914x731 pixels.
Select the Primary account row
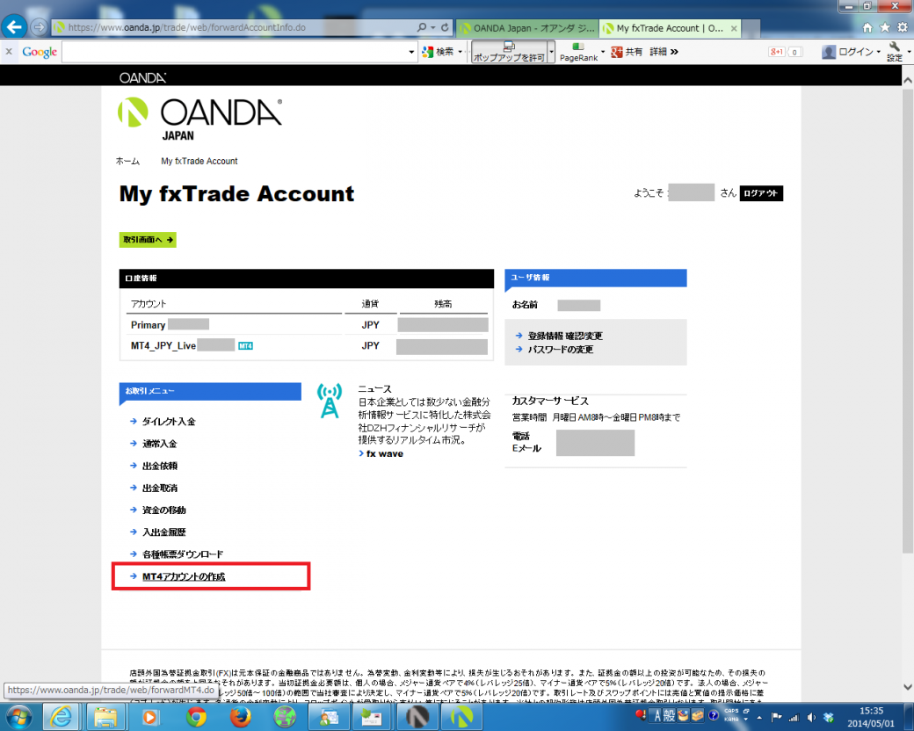(307, 325)
